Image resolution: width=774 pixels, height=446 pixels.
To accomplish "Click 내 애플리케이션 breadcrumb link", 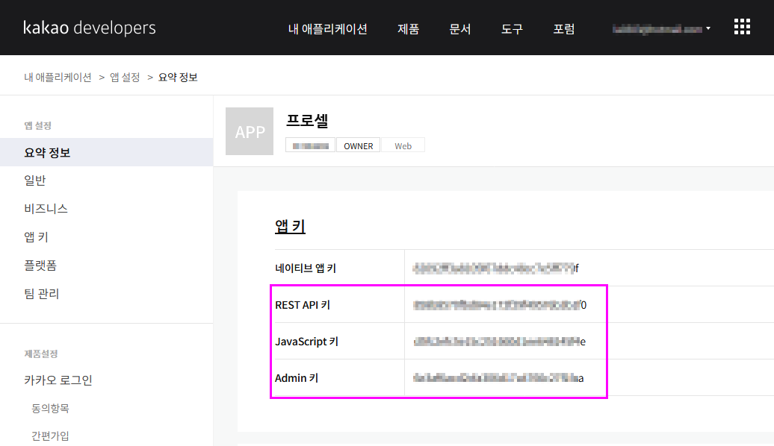I will (x=58, y=78).
